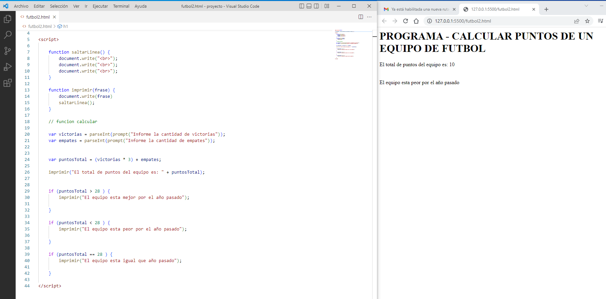Toggle the primary side bar layout icon

click(302, 6)
